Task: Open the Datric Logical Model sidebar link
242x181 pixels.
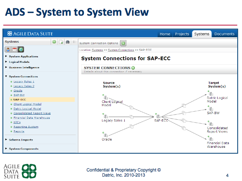Action: [x=27, y=109]
